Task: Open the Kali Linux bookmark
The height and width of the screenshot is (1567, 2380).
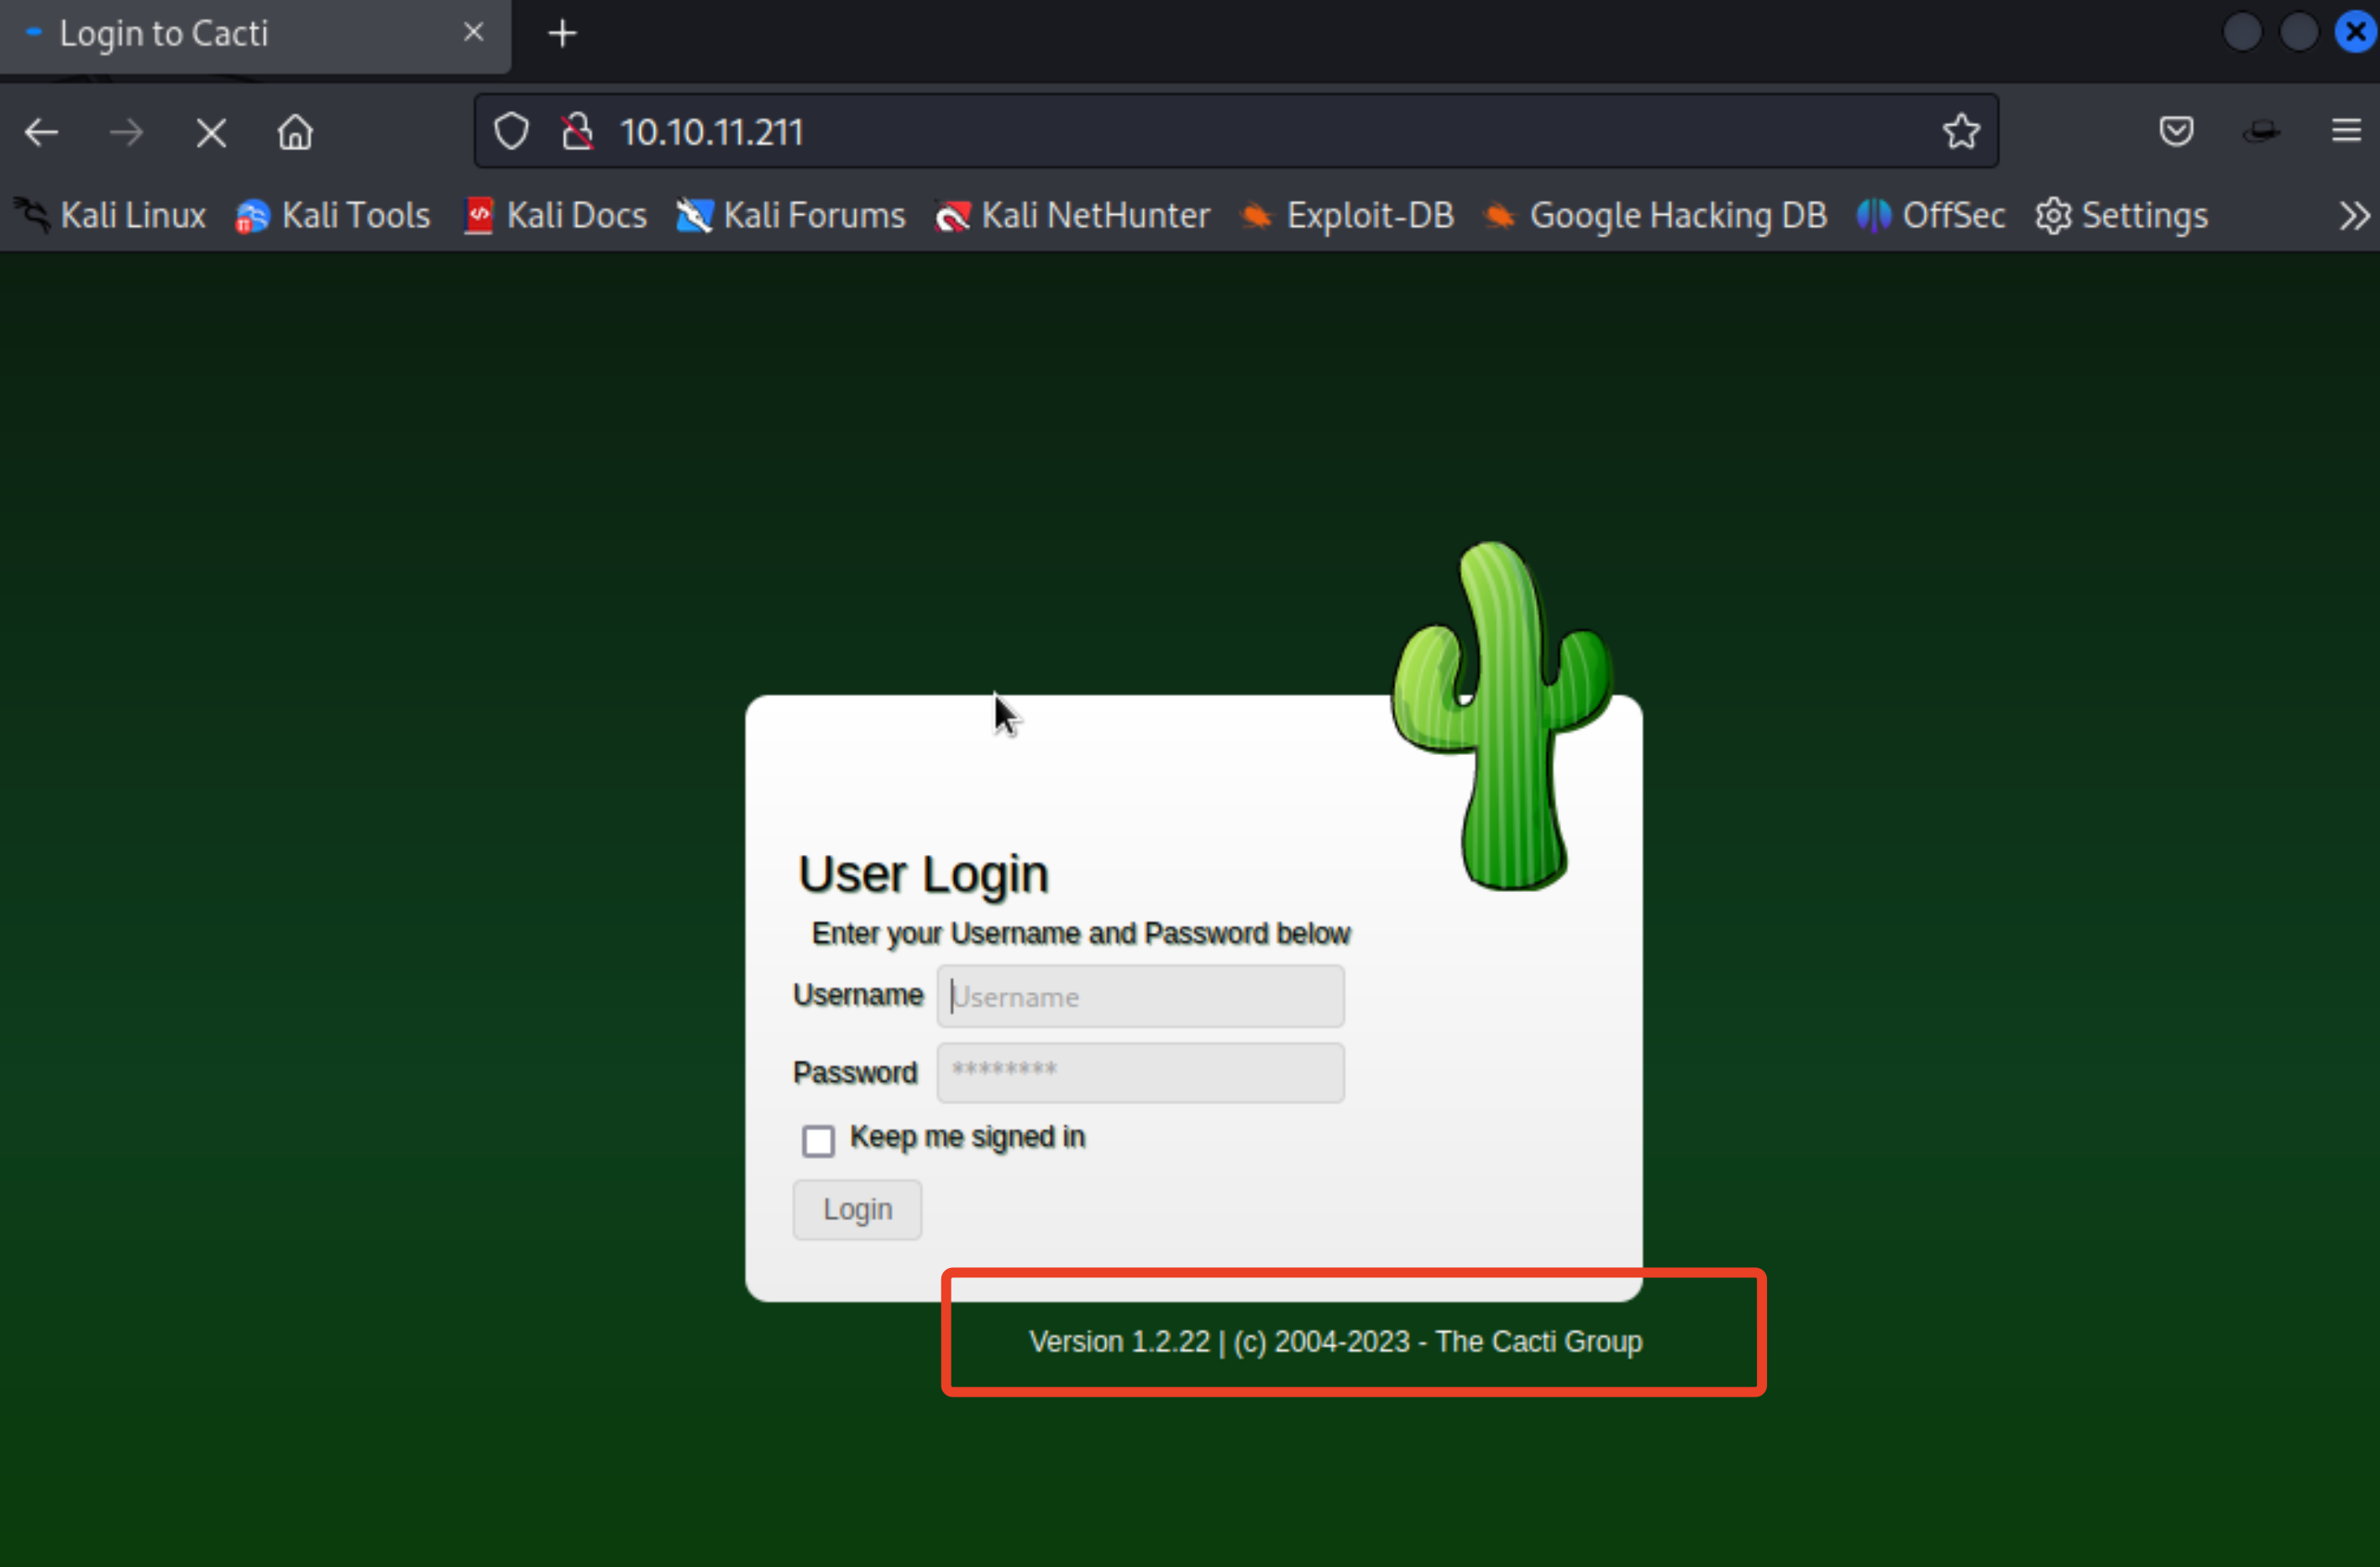Action: pos(110,215)
